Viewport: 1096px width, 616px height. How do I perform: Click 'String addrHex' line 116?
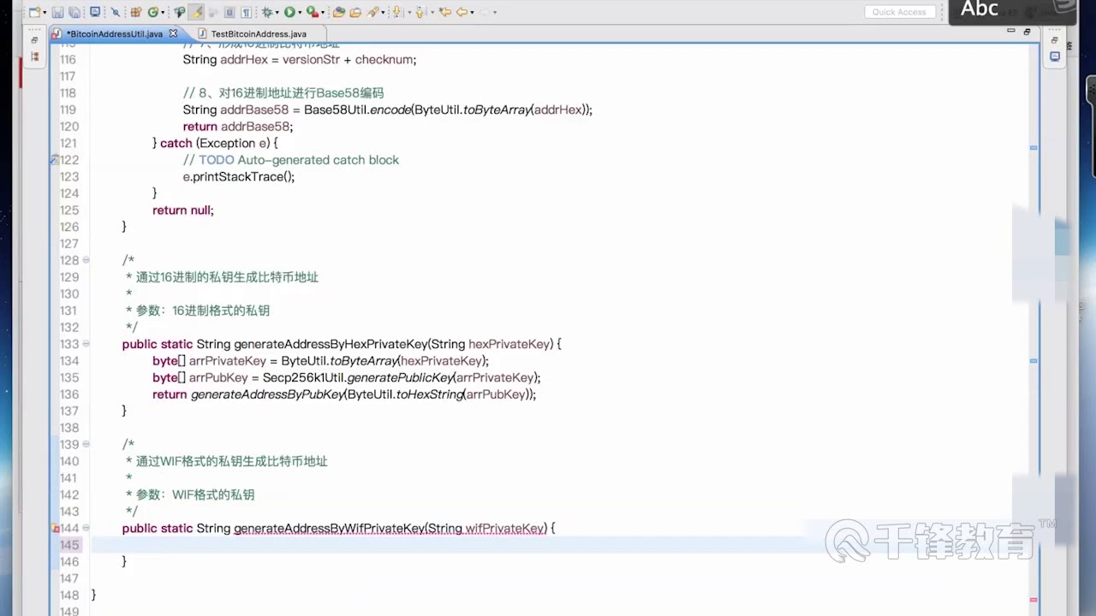[x=226, y=60]
